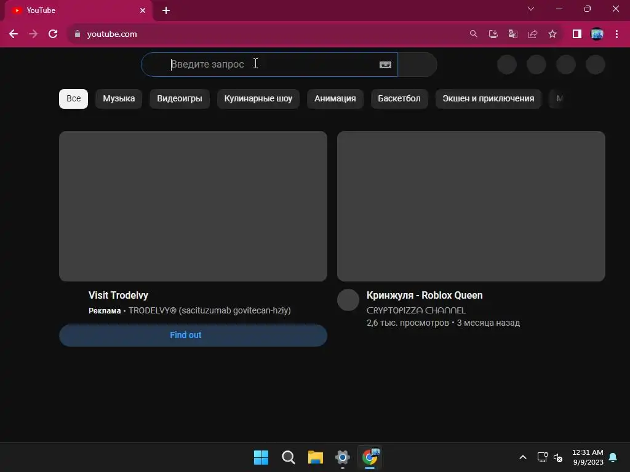Open the Chrome profile avatar
630x472 pixels.
[597, 34]
